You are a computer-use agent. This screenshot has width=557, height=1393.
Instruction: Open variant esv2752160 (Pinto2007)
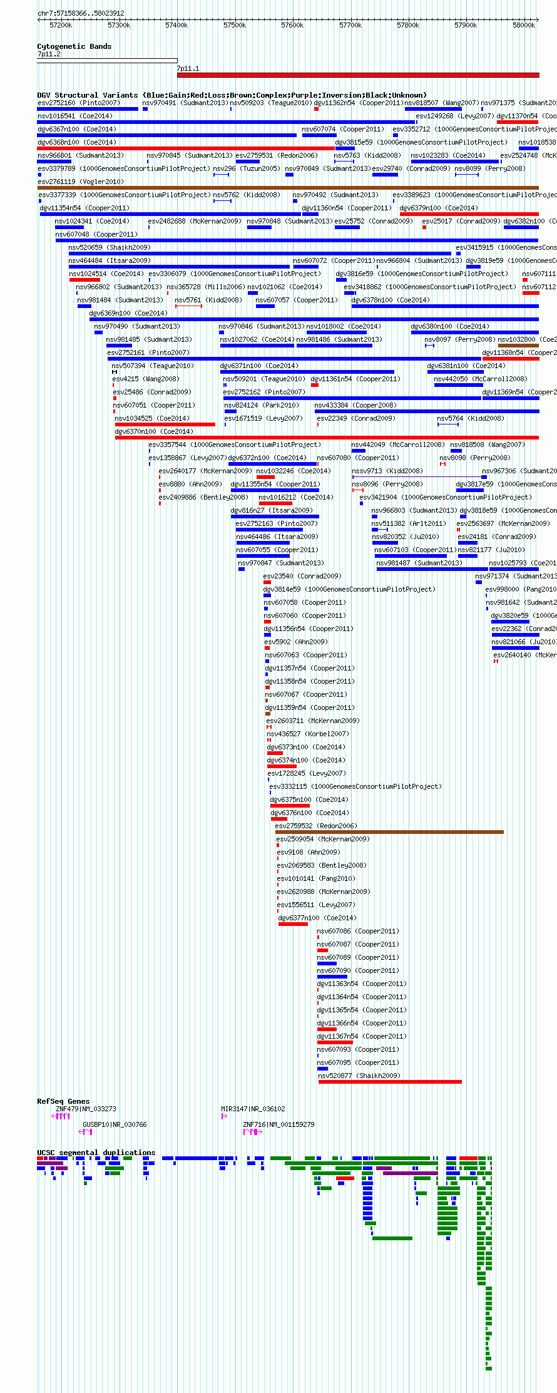coord(79,103)
